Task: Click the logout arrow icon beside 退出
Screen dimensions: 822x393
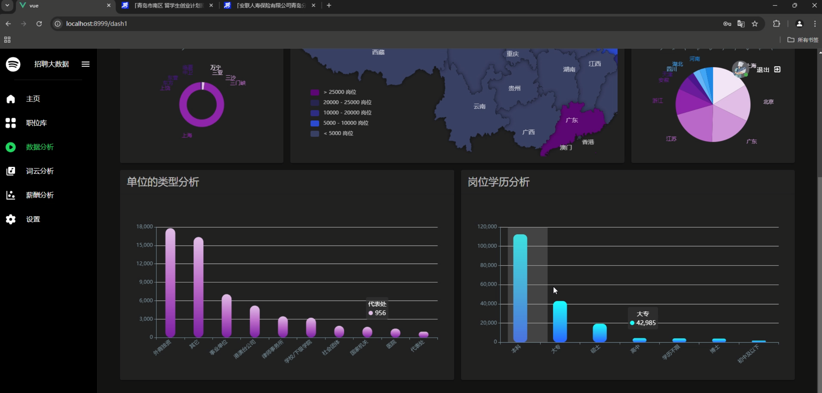Action: pos(777,69)
